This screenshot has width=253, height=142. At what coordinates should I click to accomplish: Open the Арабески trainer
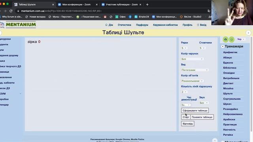coord(229,120)
